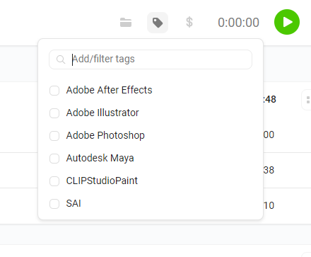Check the Autodesk Maya checkbox
The height and width of the screenshot is (257, 311).
[x=54, y=159]
